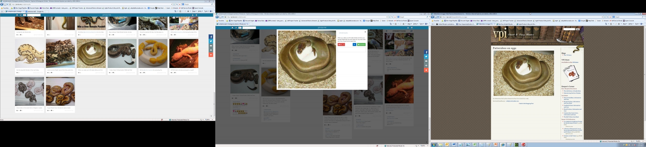Open 'Win a free female Pastel' photo
This screenshot has width=646, height=147.
click(91, 24)
